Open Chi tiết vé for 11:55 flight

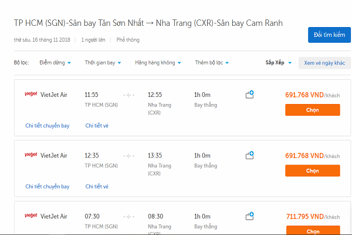tap(97, 126)
